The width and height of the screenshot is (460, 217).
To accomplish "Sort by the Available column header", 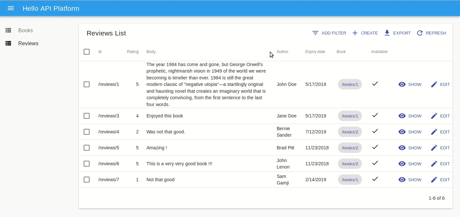I will pos(379,52).
